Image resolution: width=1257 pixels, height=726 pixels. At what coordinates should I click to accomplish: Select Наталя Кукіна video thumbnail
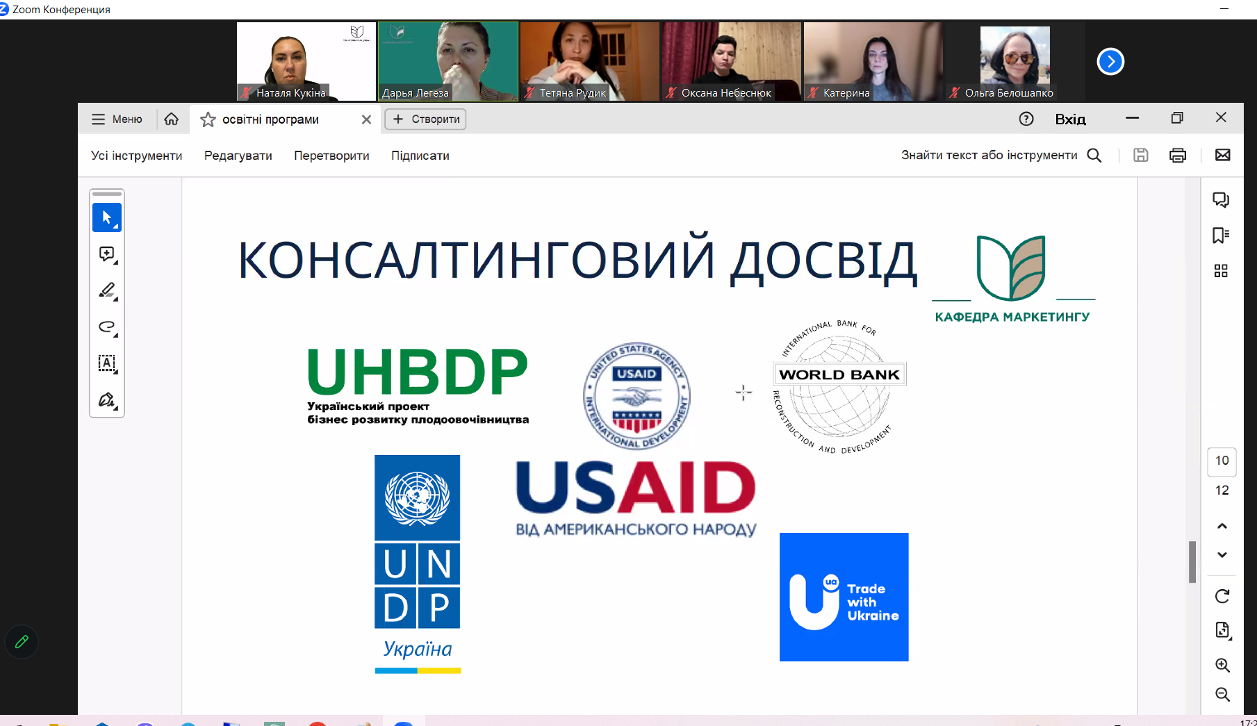point(306,61)
